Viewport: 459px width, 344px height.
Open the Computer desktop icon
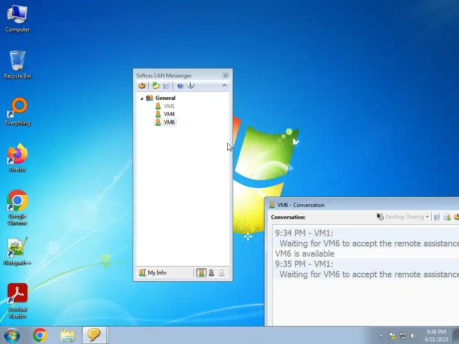(17, 18)
